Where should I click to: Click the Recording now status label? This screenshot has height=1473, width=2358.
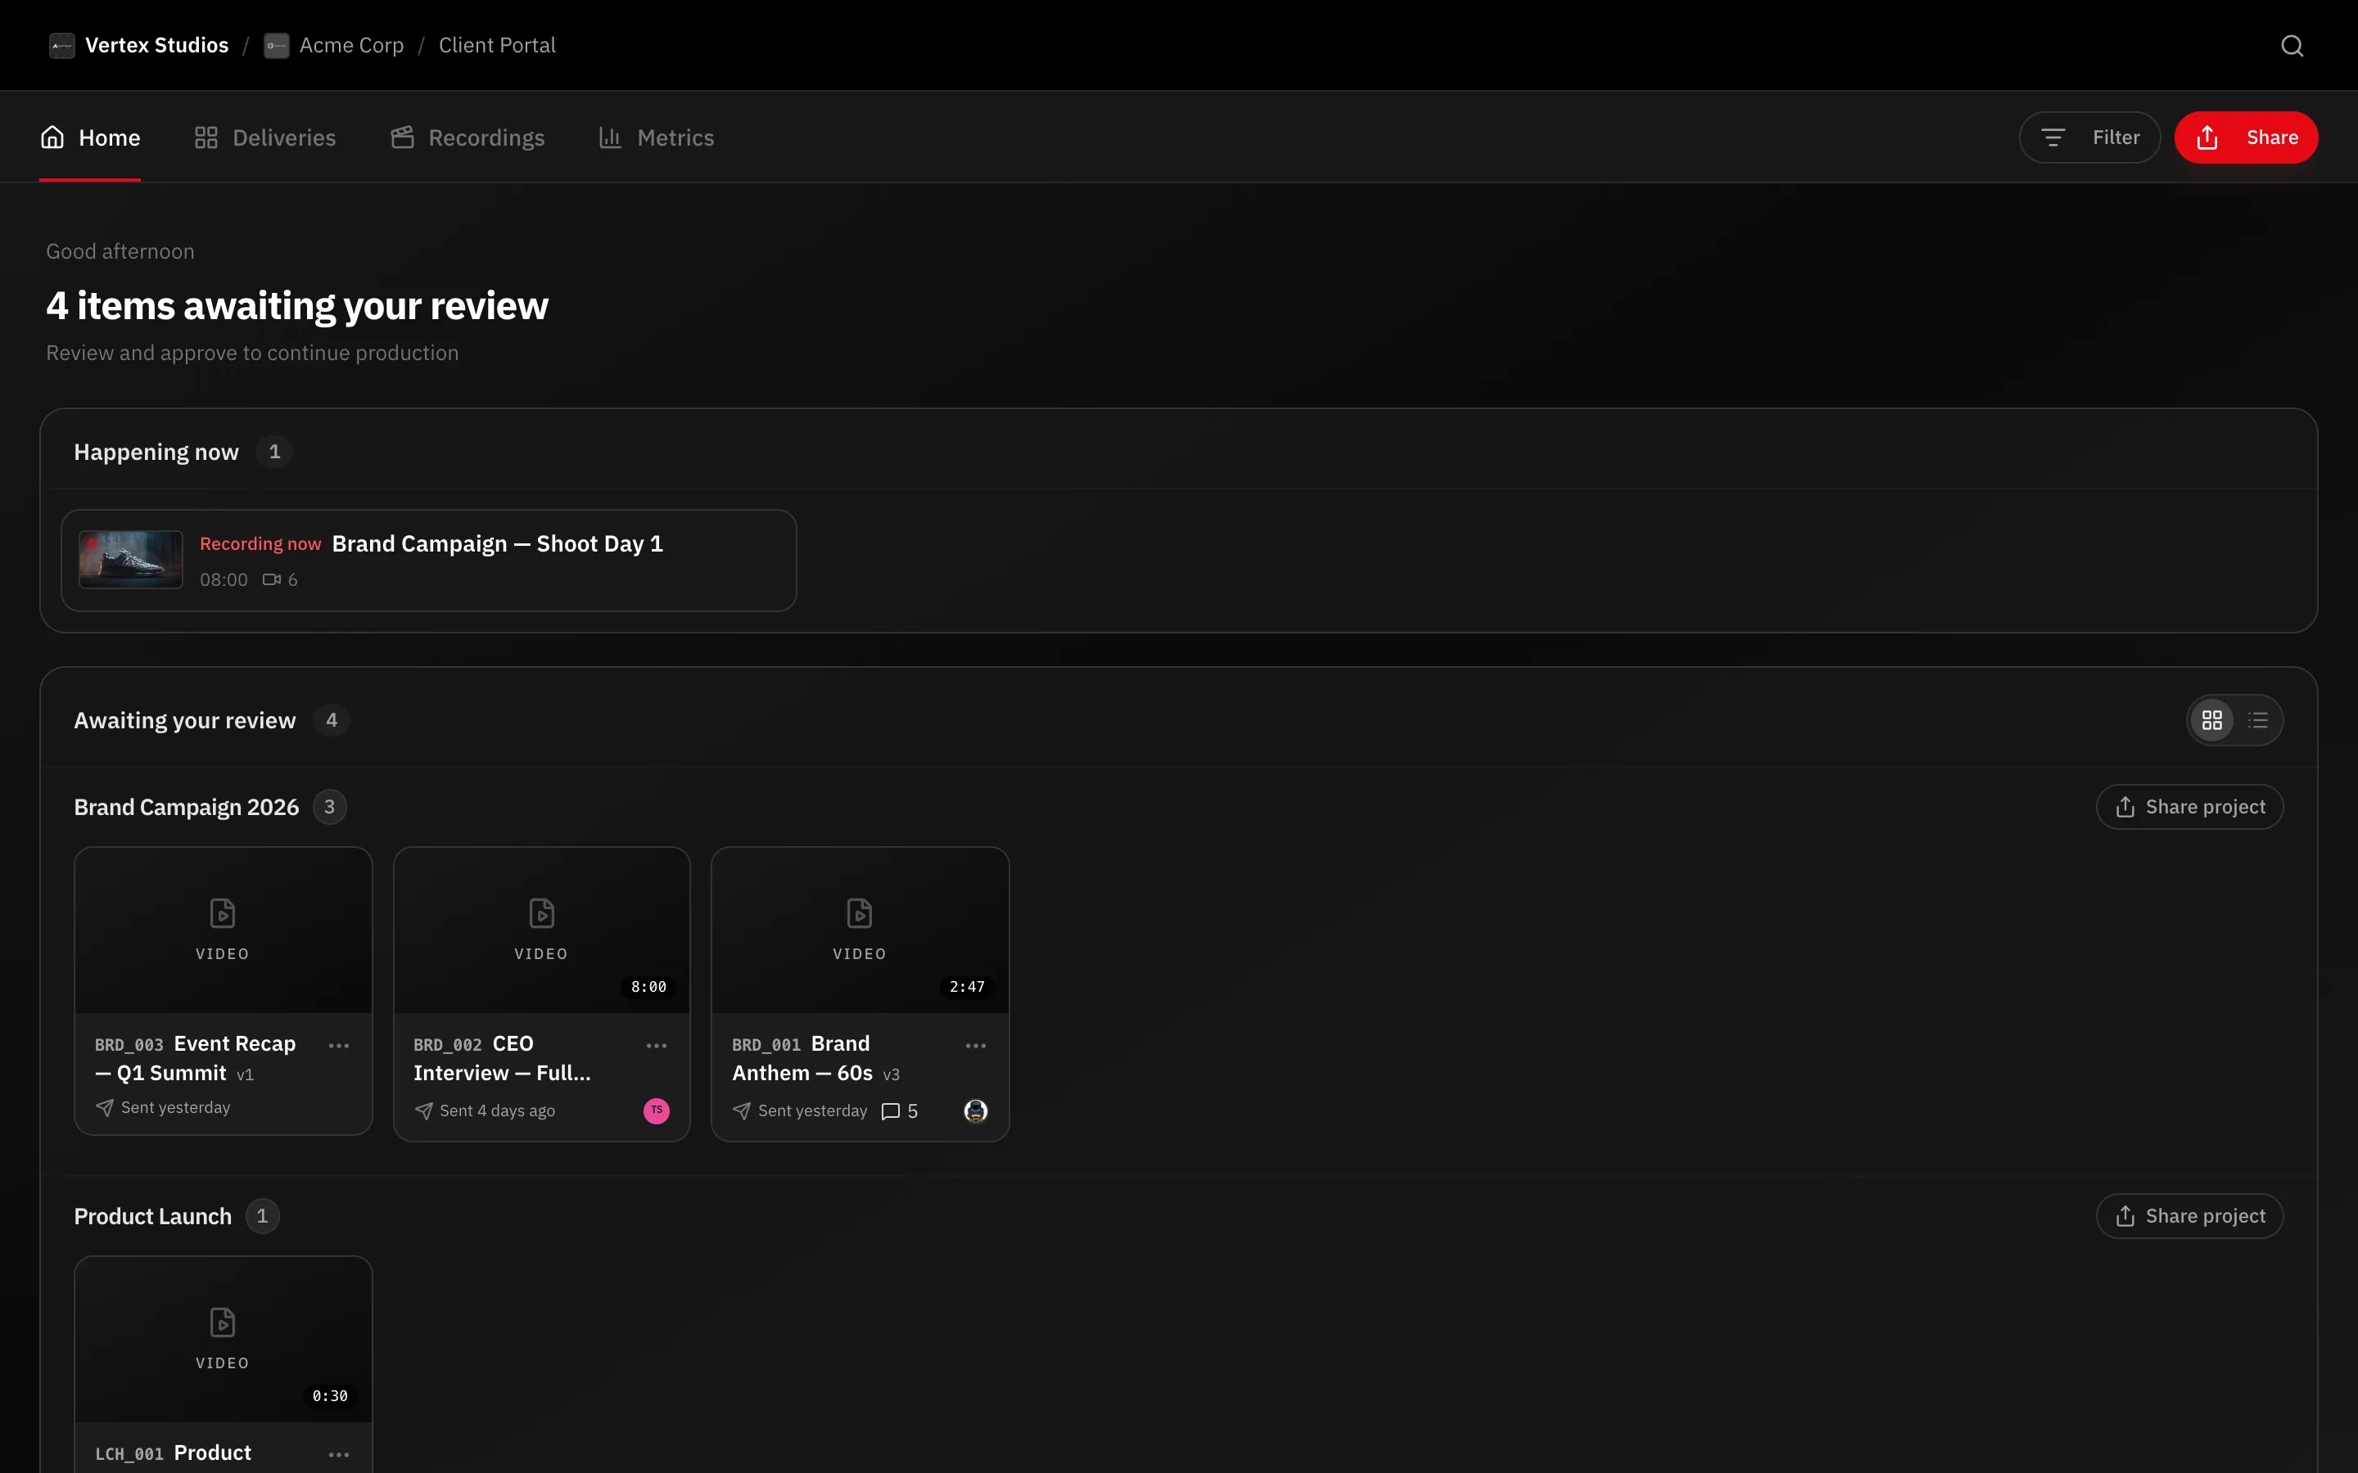[x=260, y=544]
